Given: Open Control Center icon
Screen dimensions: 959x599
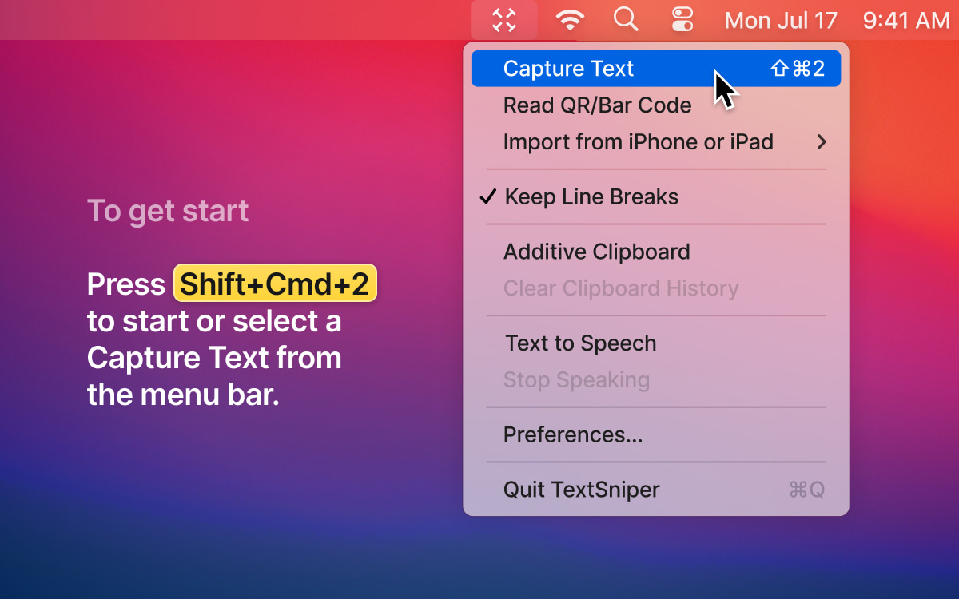Looking at the screenshot, I should 682,19.
